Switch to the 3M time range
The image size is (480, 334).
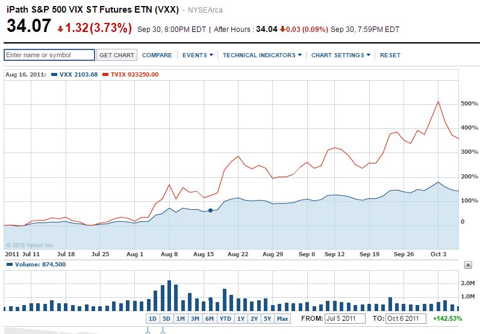[195, 319]
